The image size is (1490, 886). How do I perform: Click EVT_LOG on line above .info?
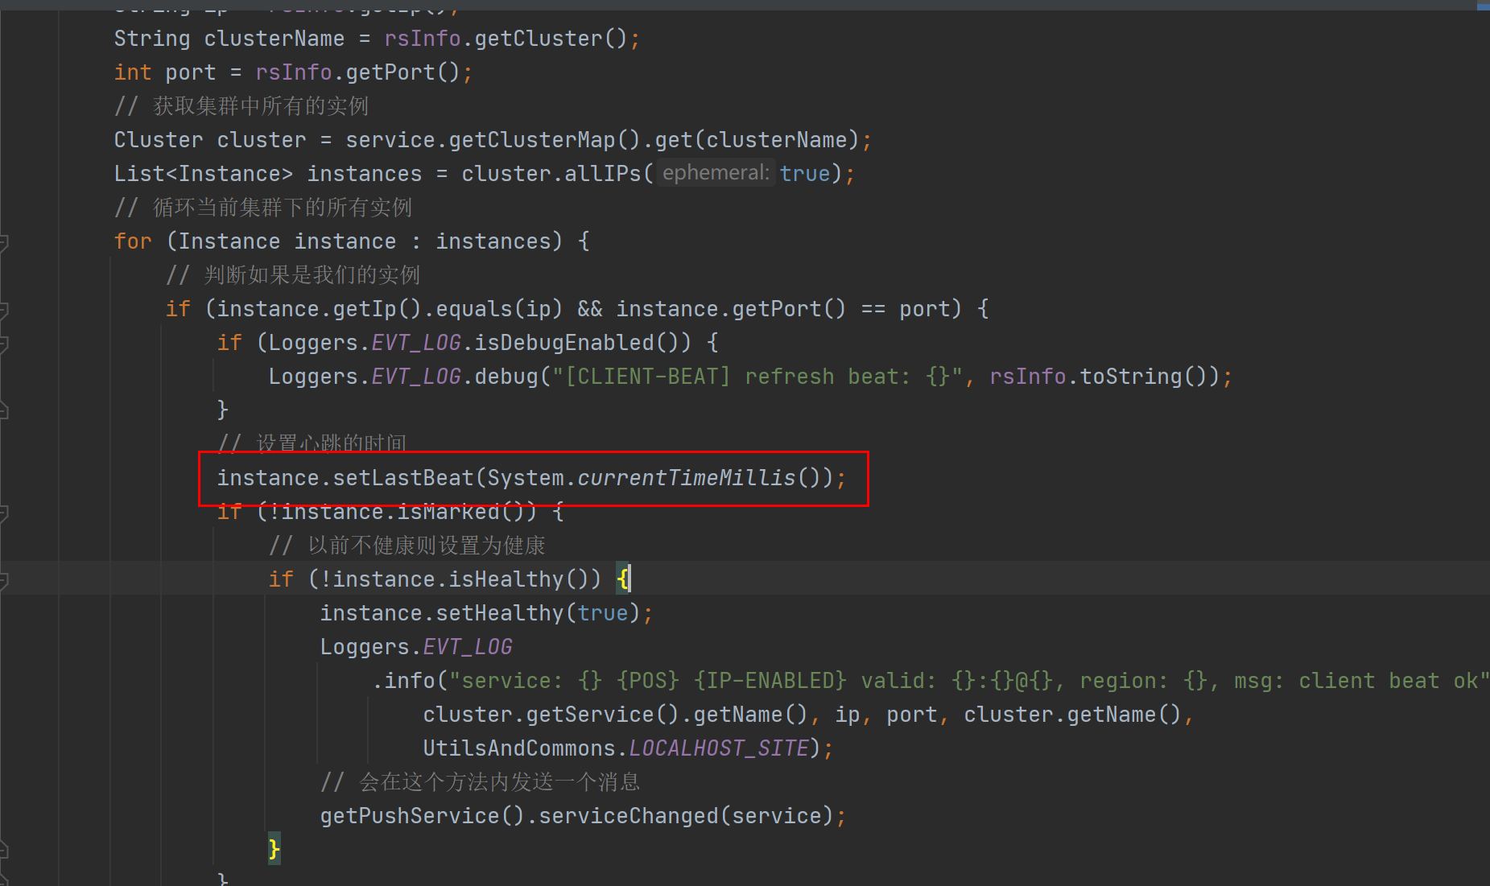[x=468, y=647]
